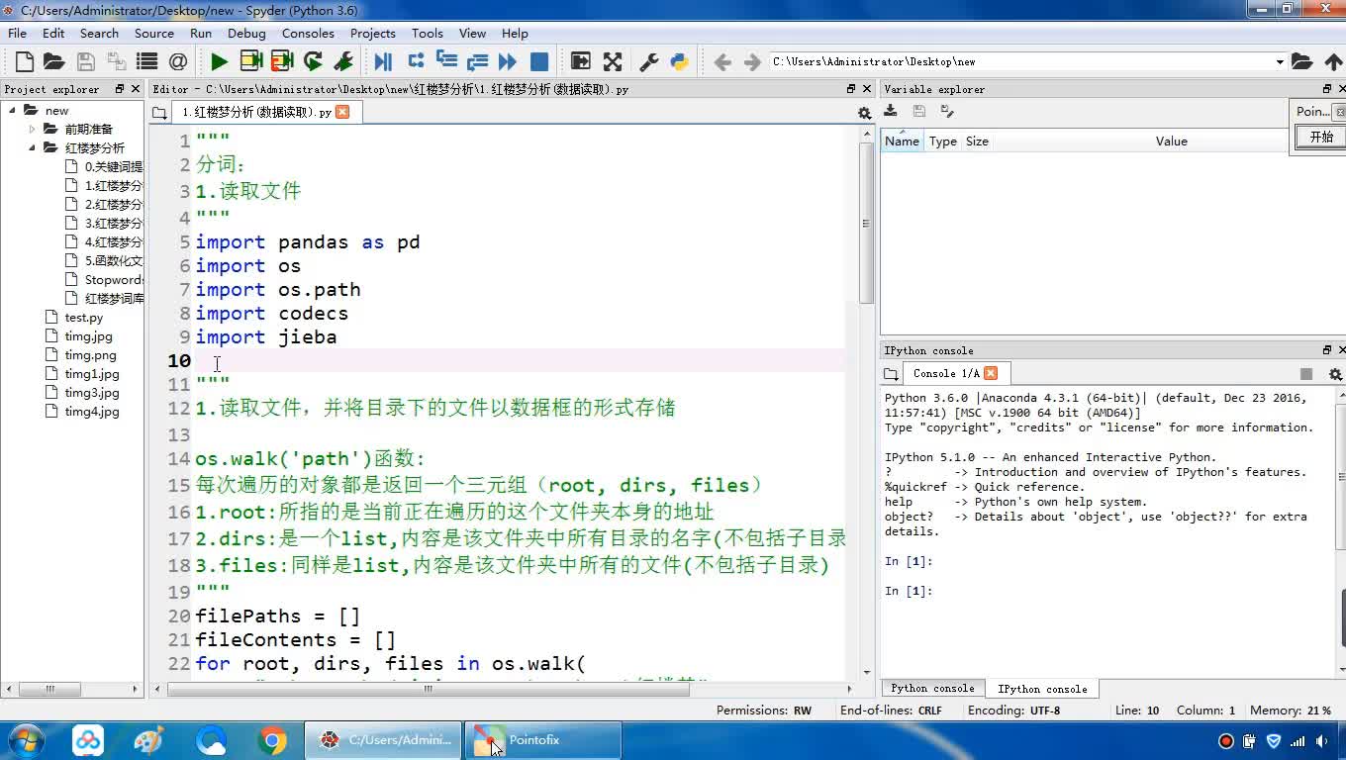Open the Consoles menu
Image resolution: width=1346 pixels, height=760 pixels.
(x=308, y=33)
